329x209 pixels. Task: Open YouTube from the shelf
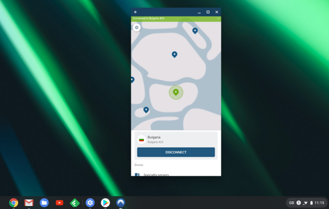[59, 203]
